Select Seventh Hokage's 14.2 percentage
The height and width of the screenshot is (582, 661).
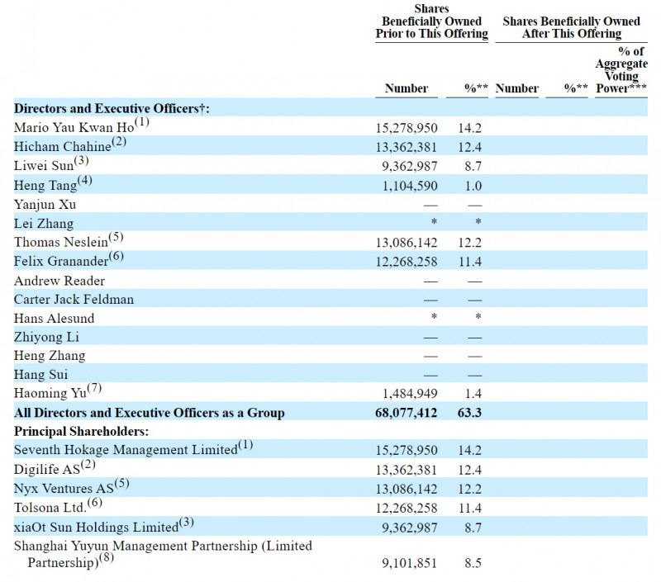tap(469, 450)
